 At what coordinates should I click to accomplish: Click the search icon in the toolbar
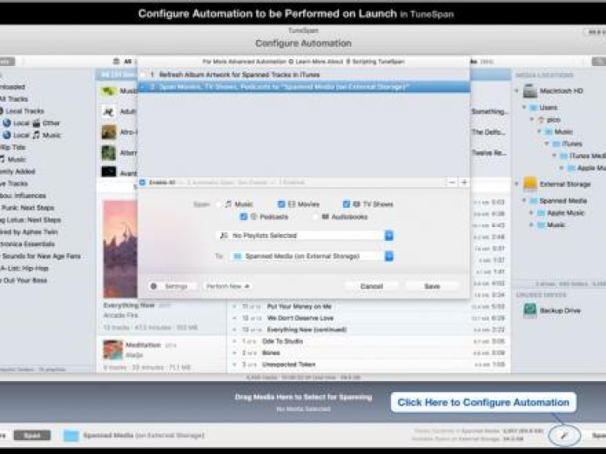click(599, 62)
